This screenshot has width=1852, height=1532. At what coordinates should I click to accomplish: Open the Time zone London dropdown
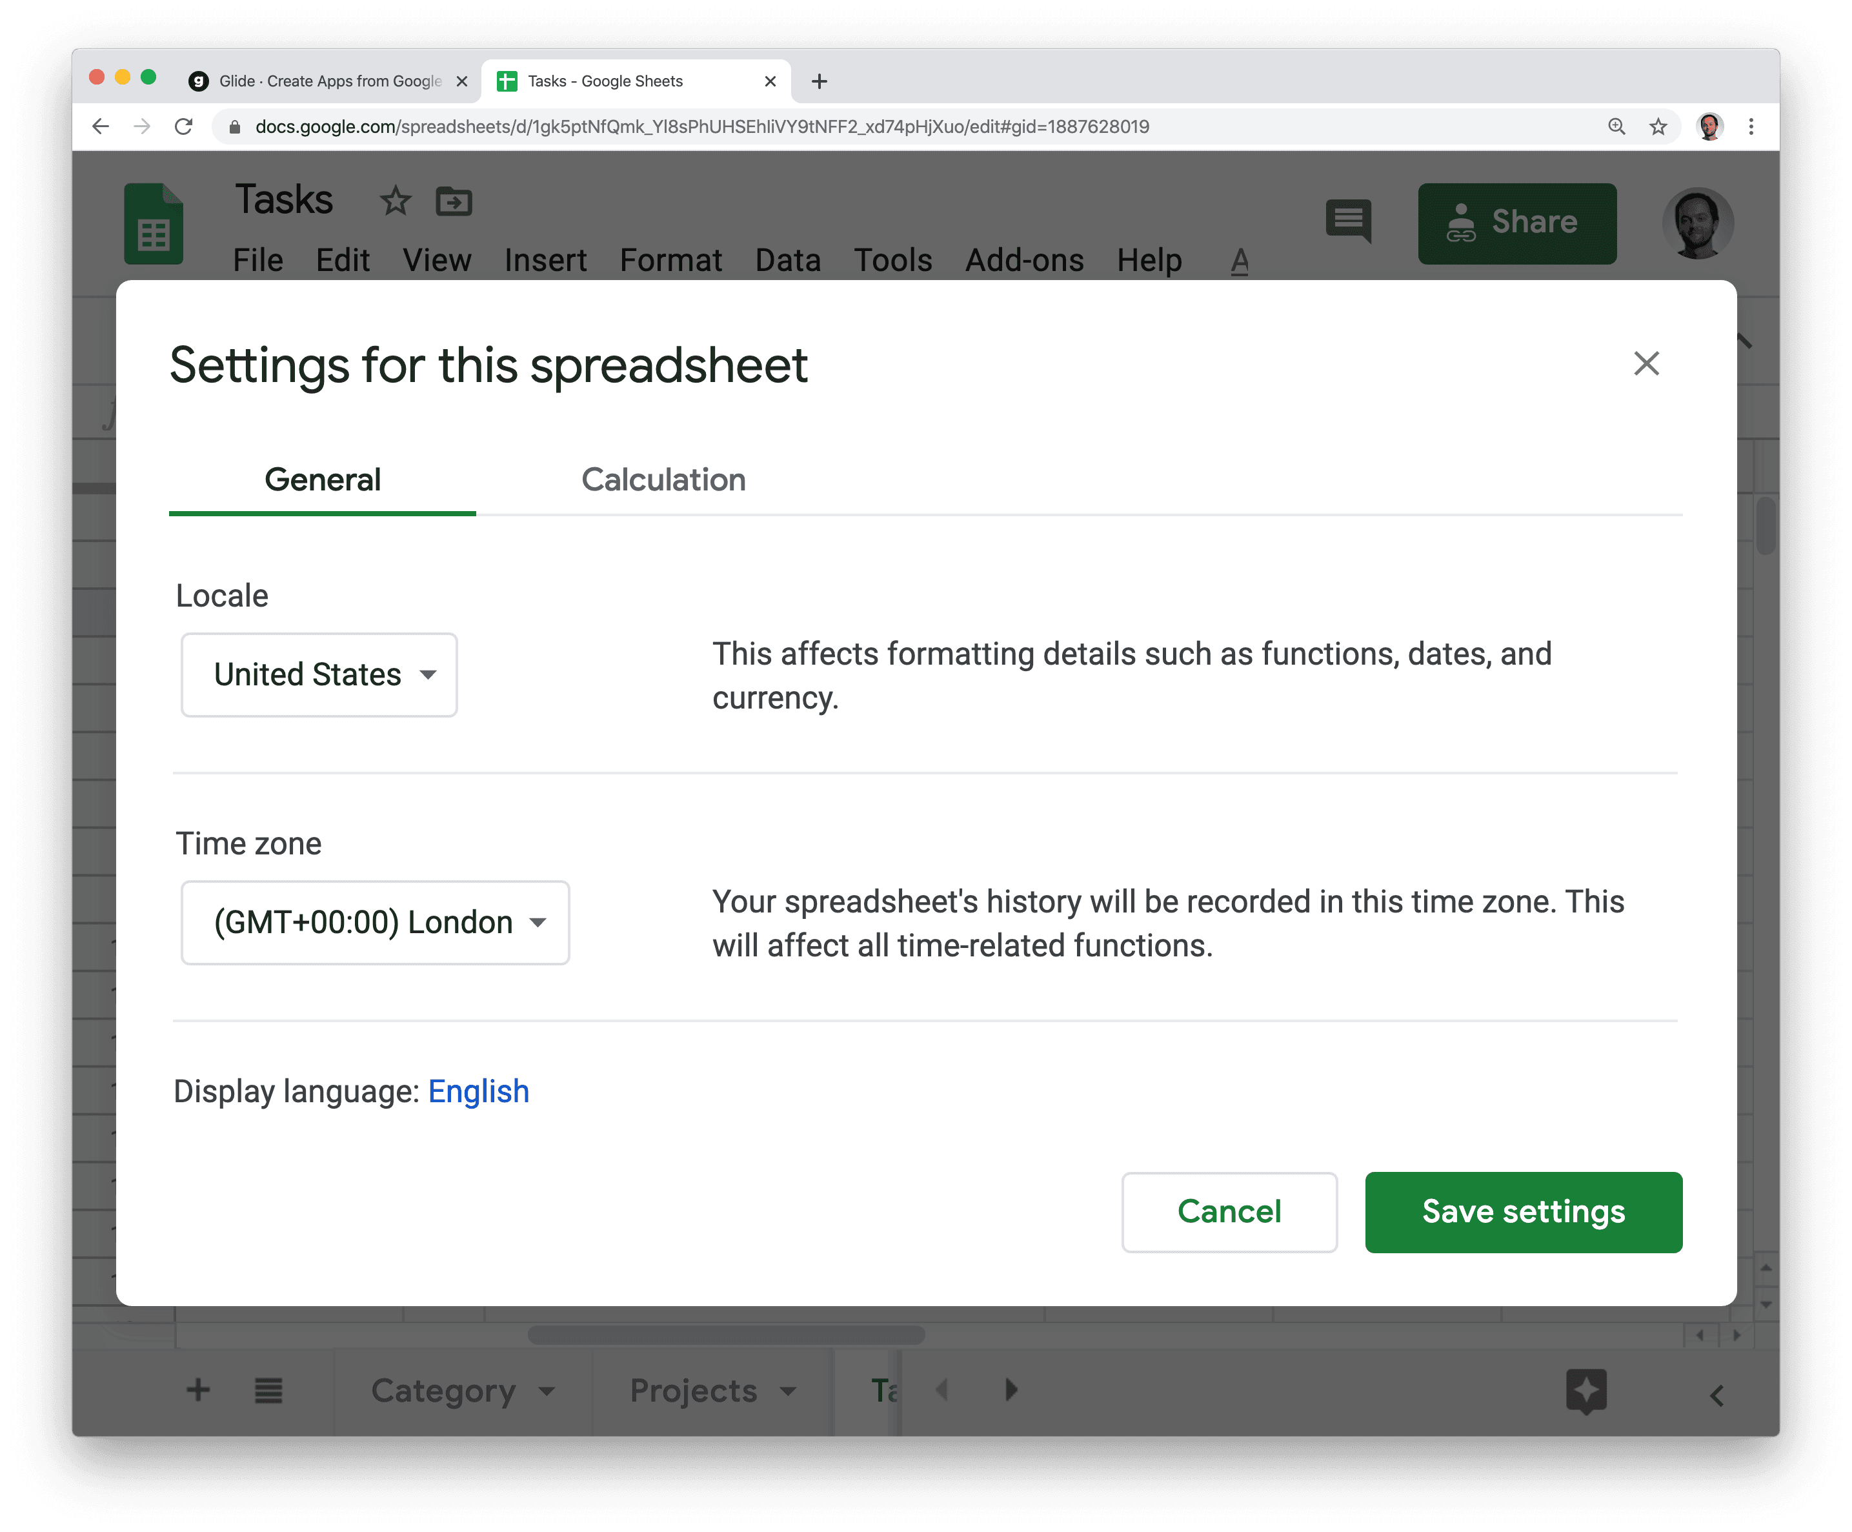click(x=375, y=923)
